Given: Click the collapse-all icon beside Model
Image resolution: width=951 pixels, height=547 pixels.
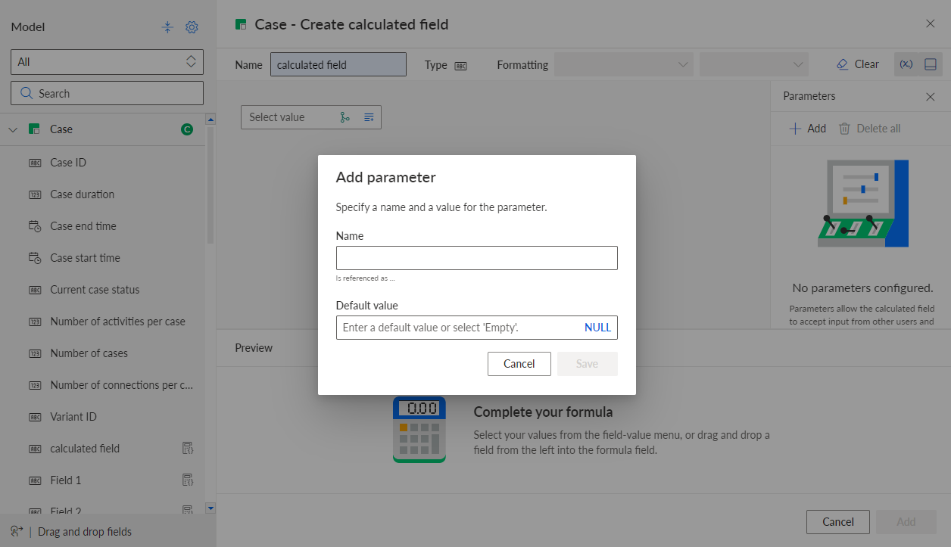Looking at the screenshot, I should 168,27.
